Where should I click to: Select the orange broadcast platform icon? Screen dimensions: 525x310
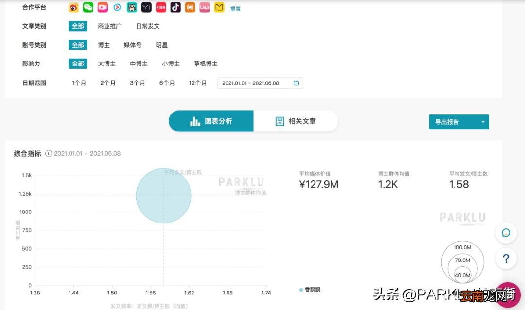(x=190, y=7)
